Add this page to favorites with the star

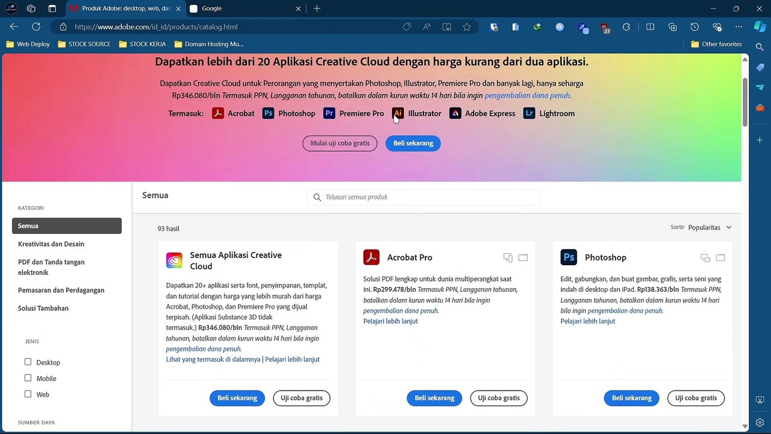pyautogui.click(x=467, y=27)
